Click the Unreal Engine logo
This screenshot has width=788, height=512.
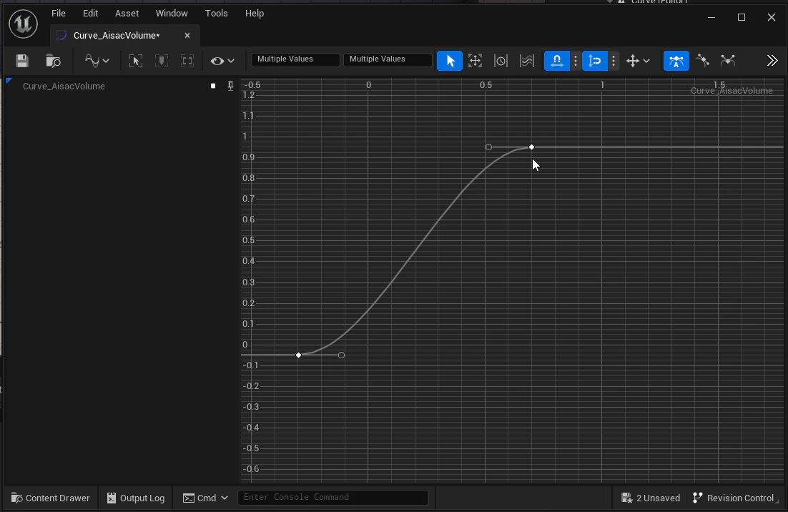(x=23, y=24)
